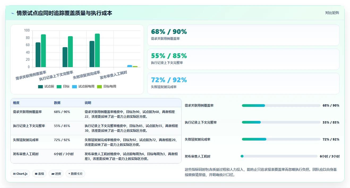
Task: Click the 需求关联用例覆盖率 progress bar
Action: [x=281, y=106]
